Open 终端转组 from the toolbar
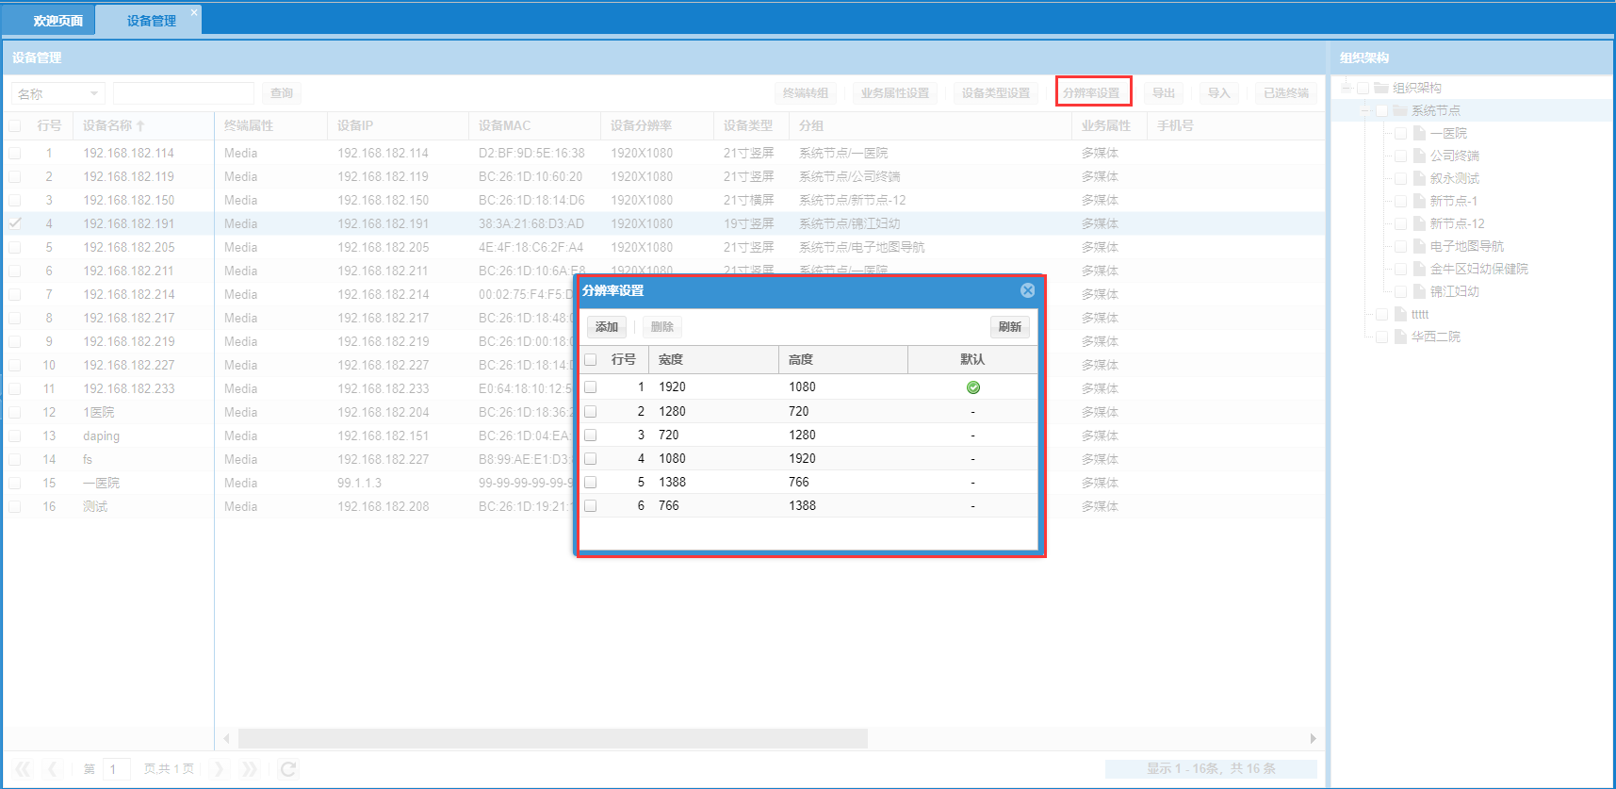This screenshot has width=1616, height=789. (806, 93)
